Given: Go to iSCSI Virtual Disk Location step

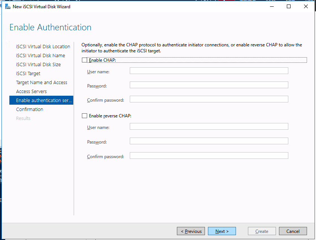Looking at the screenshot, I should [x=43, y=47].
